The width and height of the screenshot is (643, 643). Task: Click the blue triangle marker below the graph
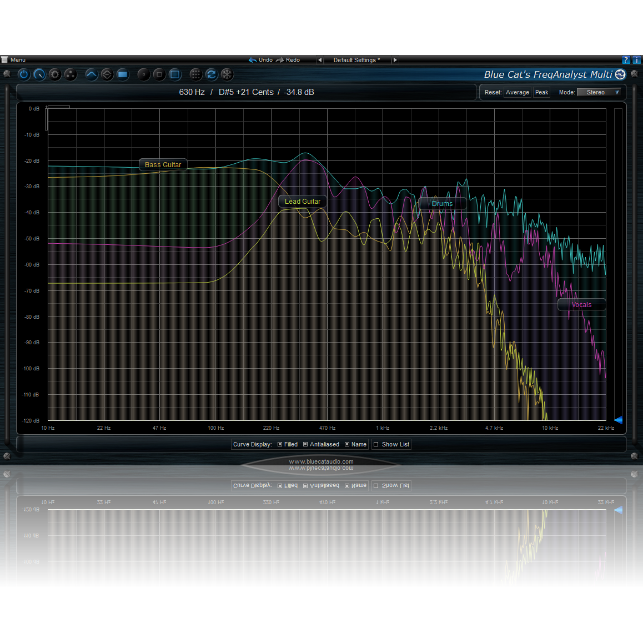pyautogui.click(x=619, y=420)
